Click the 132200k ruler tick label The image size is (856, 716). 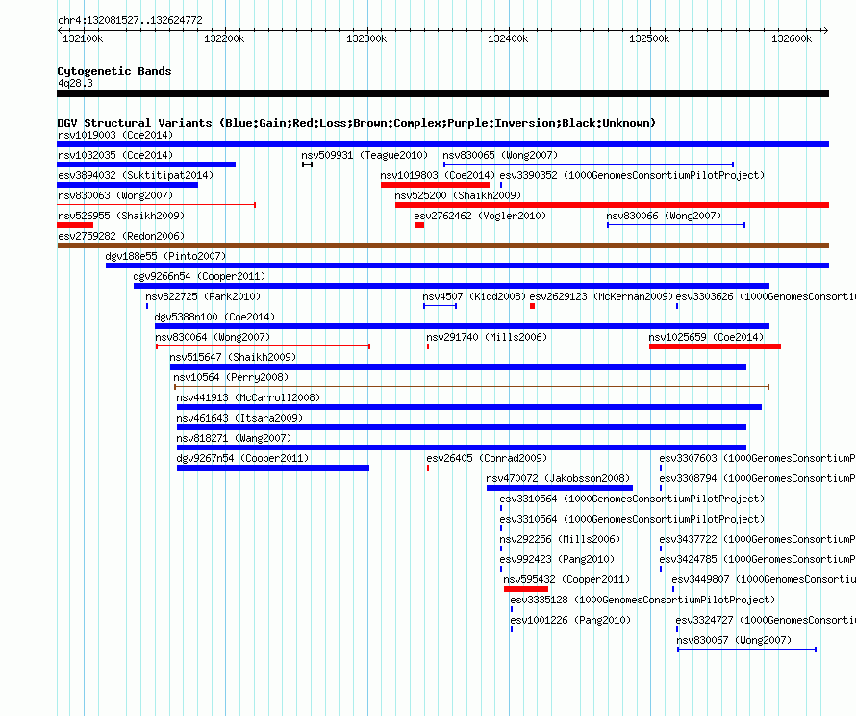click(x=224, y=38)
